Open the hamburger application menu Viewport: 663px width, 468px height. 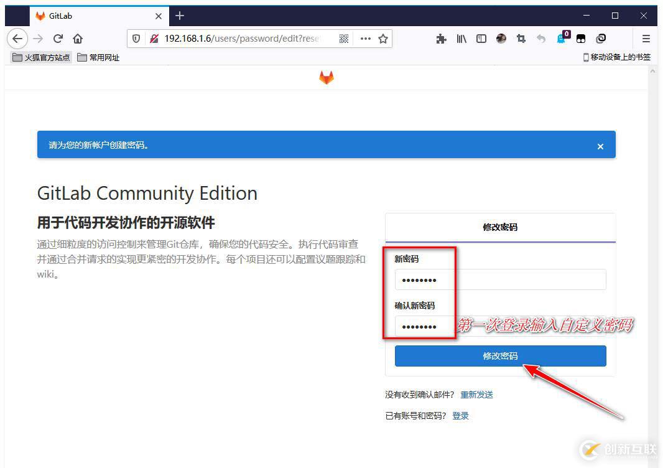pyautogui.click(x=646, y=39)
